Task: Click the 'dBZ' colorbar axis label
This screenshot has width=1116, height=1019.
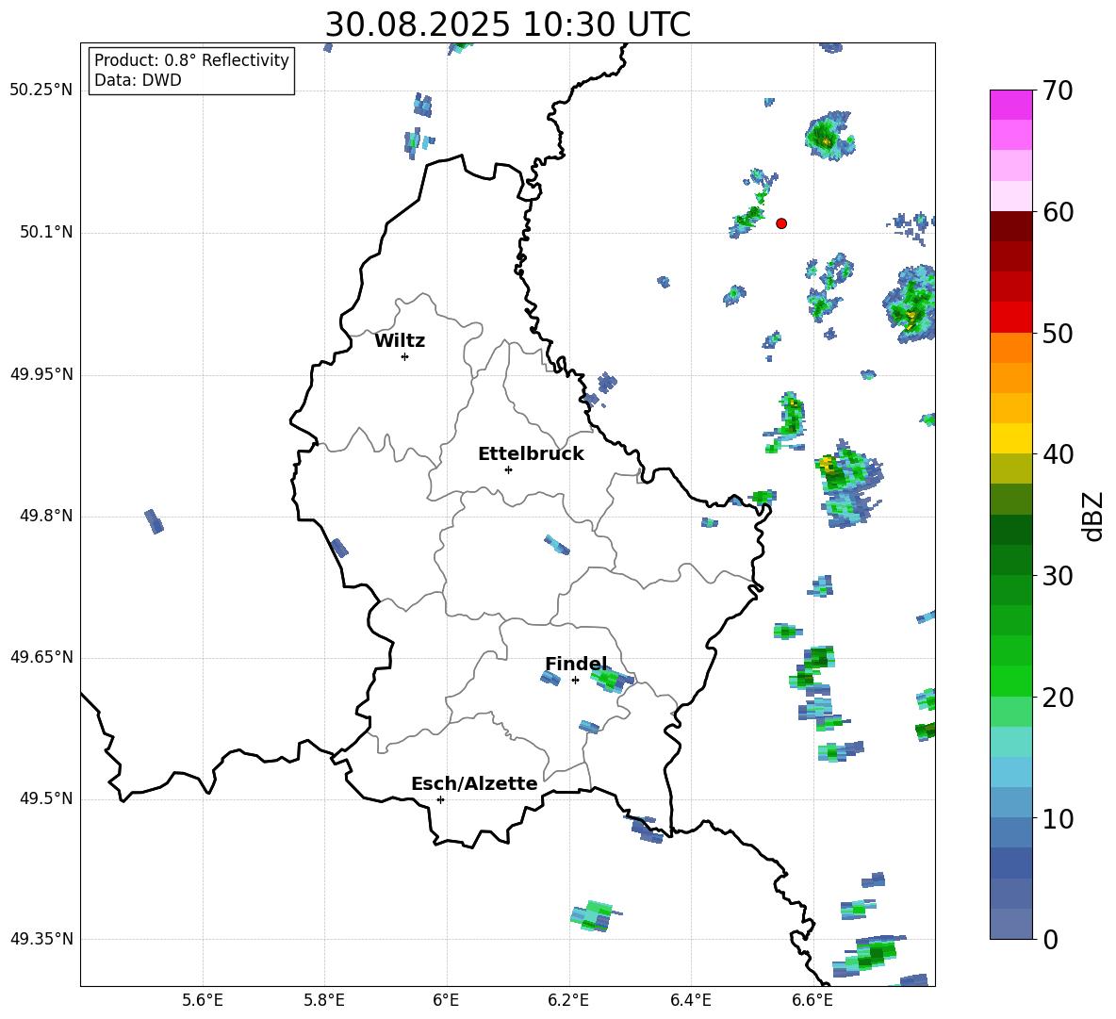Action: (1092, 516)
